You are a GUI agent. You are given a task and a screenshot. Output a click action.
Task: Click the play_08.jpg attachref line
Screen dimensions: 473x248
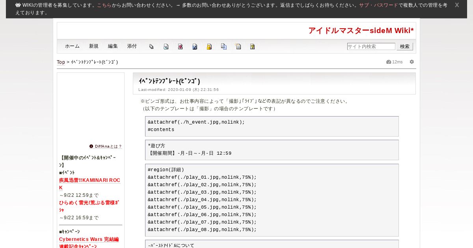click(x=202, y=229)
